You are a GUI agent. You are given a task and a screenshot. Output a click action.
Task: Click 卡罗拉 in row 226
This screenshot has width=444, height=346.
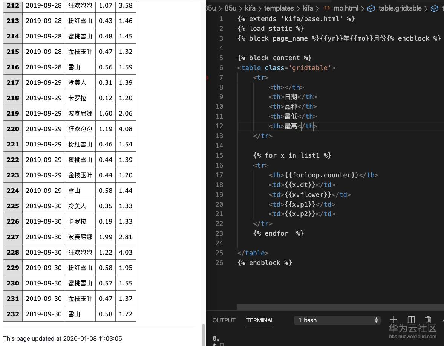coord(77,221)
